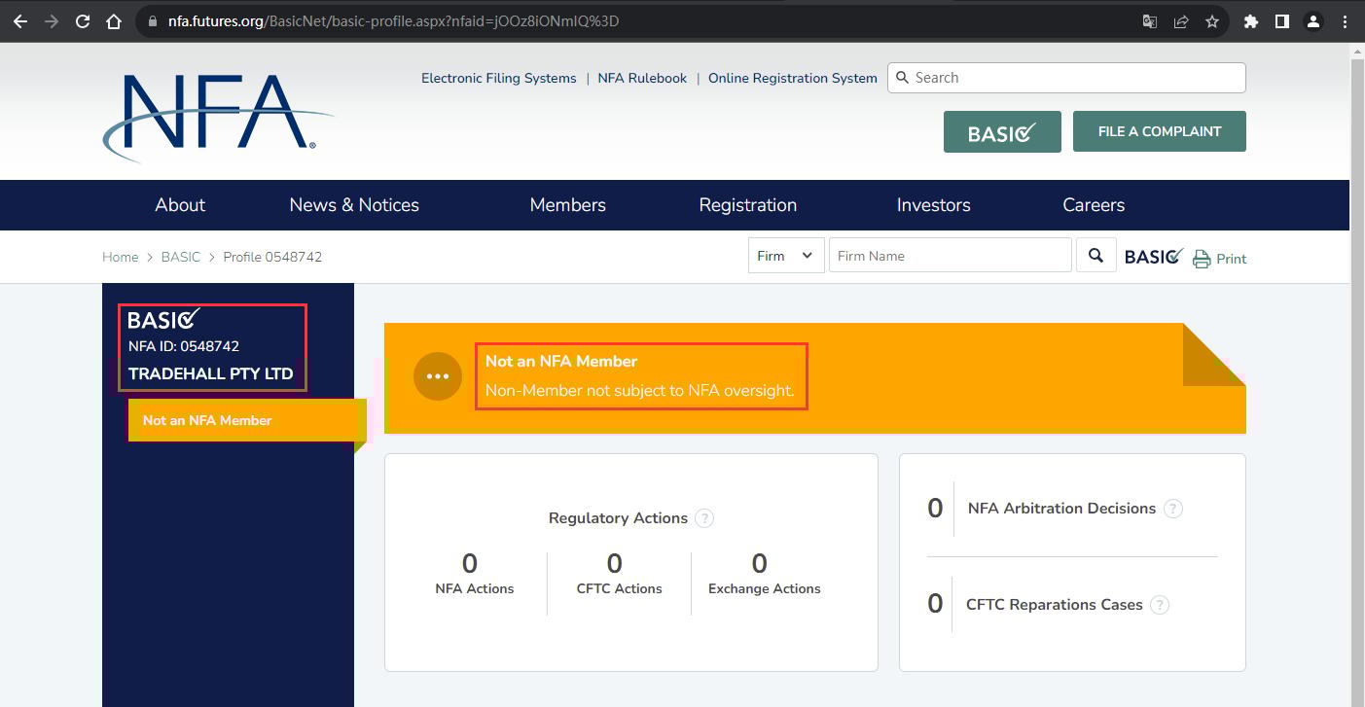Share this page icon in address bar
Screen dimensions: 1365x707
pos(1181,21)
